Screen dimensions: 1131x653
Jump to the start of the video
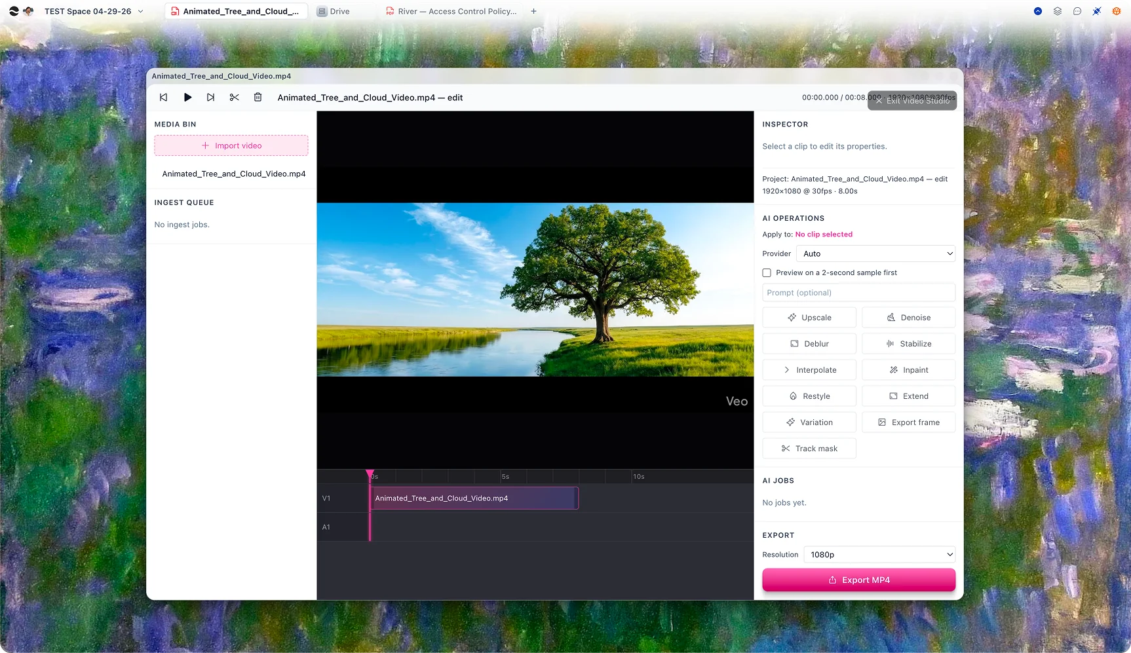click(164, 98)
